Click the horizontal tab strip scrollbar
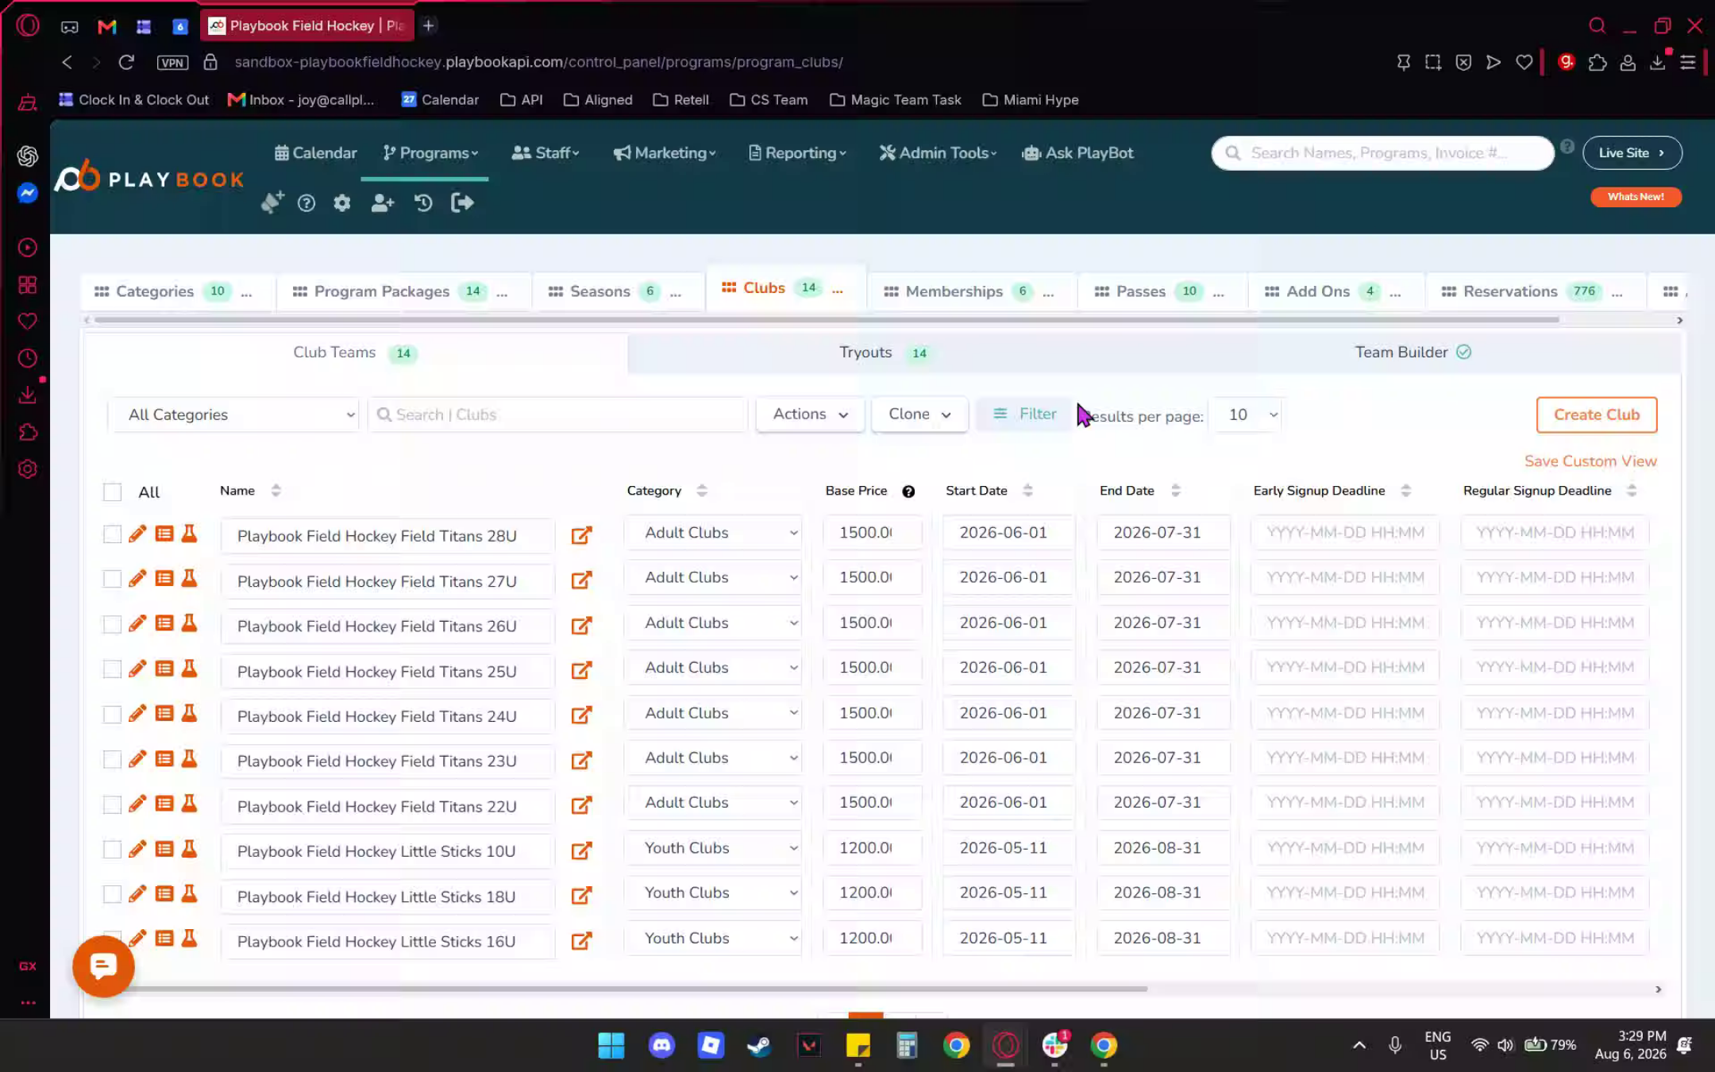Viewport: 1715px width, 1072px height. (x=826, y=320)
